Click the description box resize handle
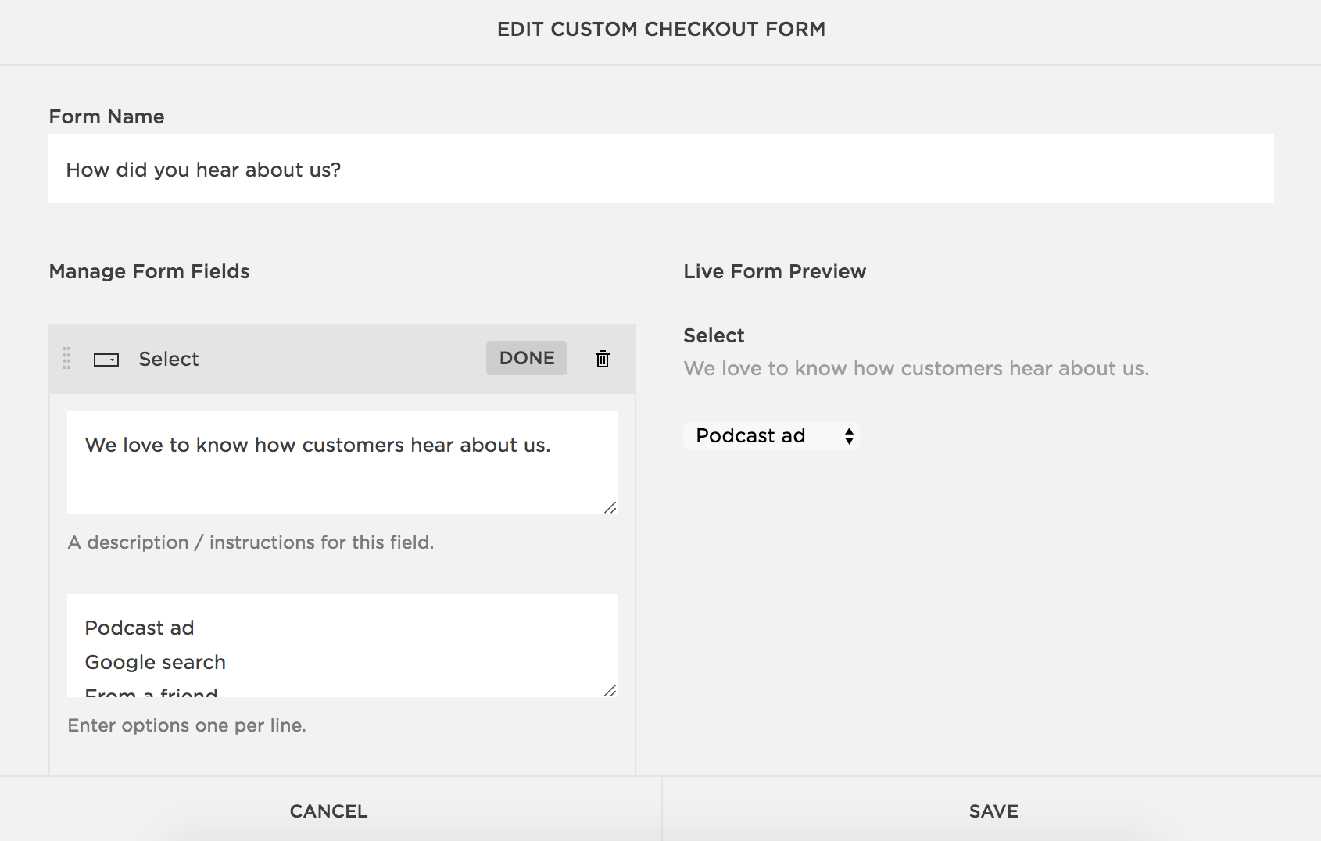Image resolution: width=1321 pixels, height=841 pixels. tap(610, 508)
